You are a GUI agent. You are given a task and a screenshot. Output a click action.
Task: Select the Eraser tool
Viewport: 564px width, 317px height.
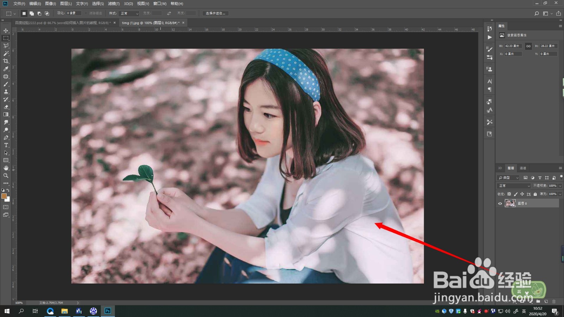[x=6, y=107]
